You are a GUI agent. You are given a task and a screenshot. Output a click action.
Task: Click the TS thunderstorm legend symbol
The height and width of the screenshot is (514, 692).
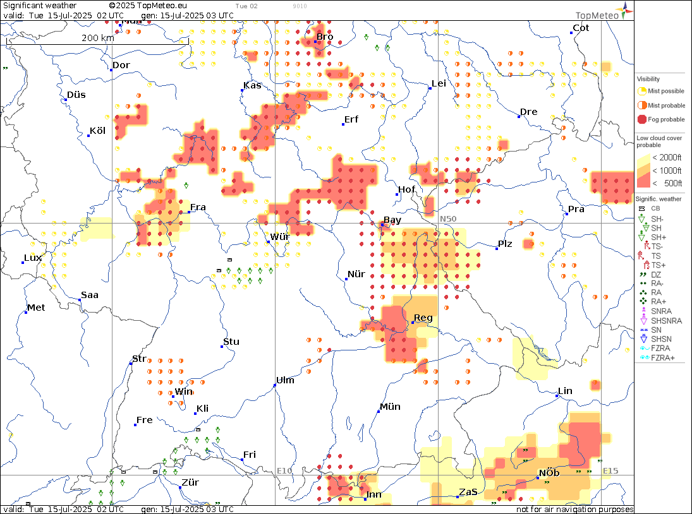(641, 255)
